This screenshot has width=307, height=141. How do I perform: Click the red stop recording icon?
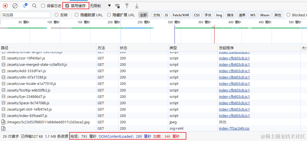6,6
